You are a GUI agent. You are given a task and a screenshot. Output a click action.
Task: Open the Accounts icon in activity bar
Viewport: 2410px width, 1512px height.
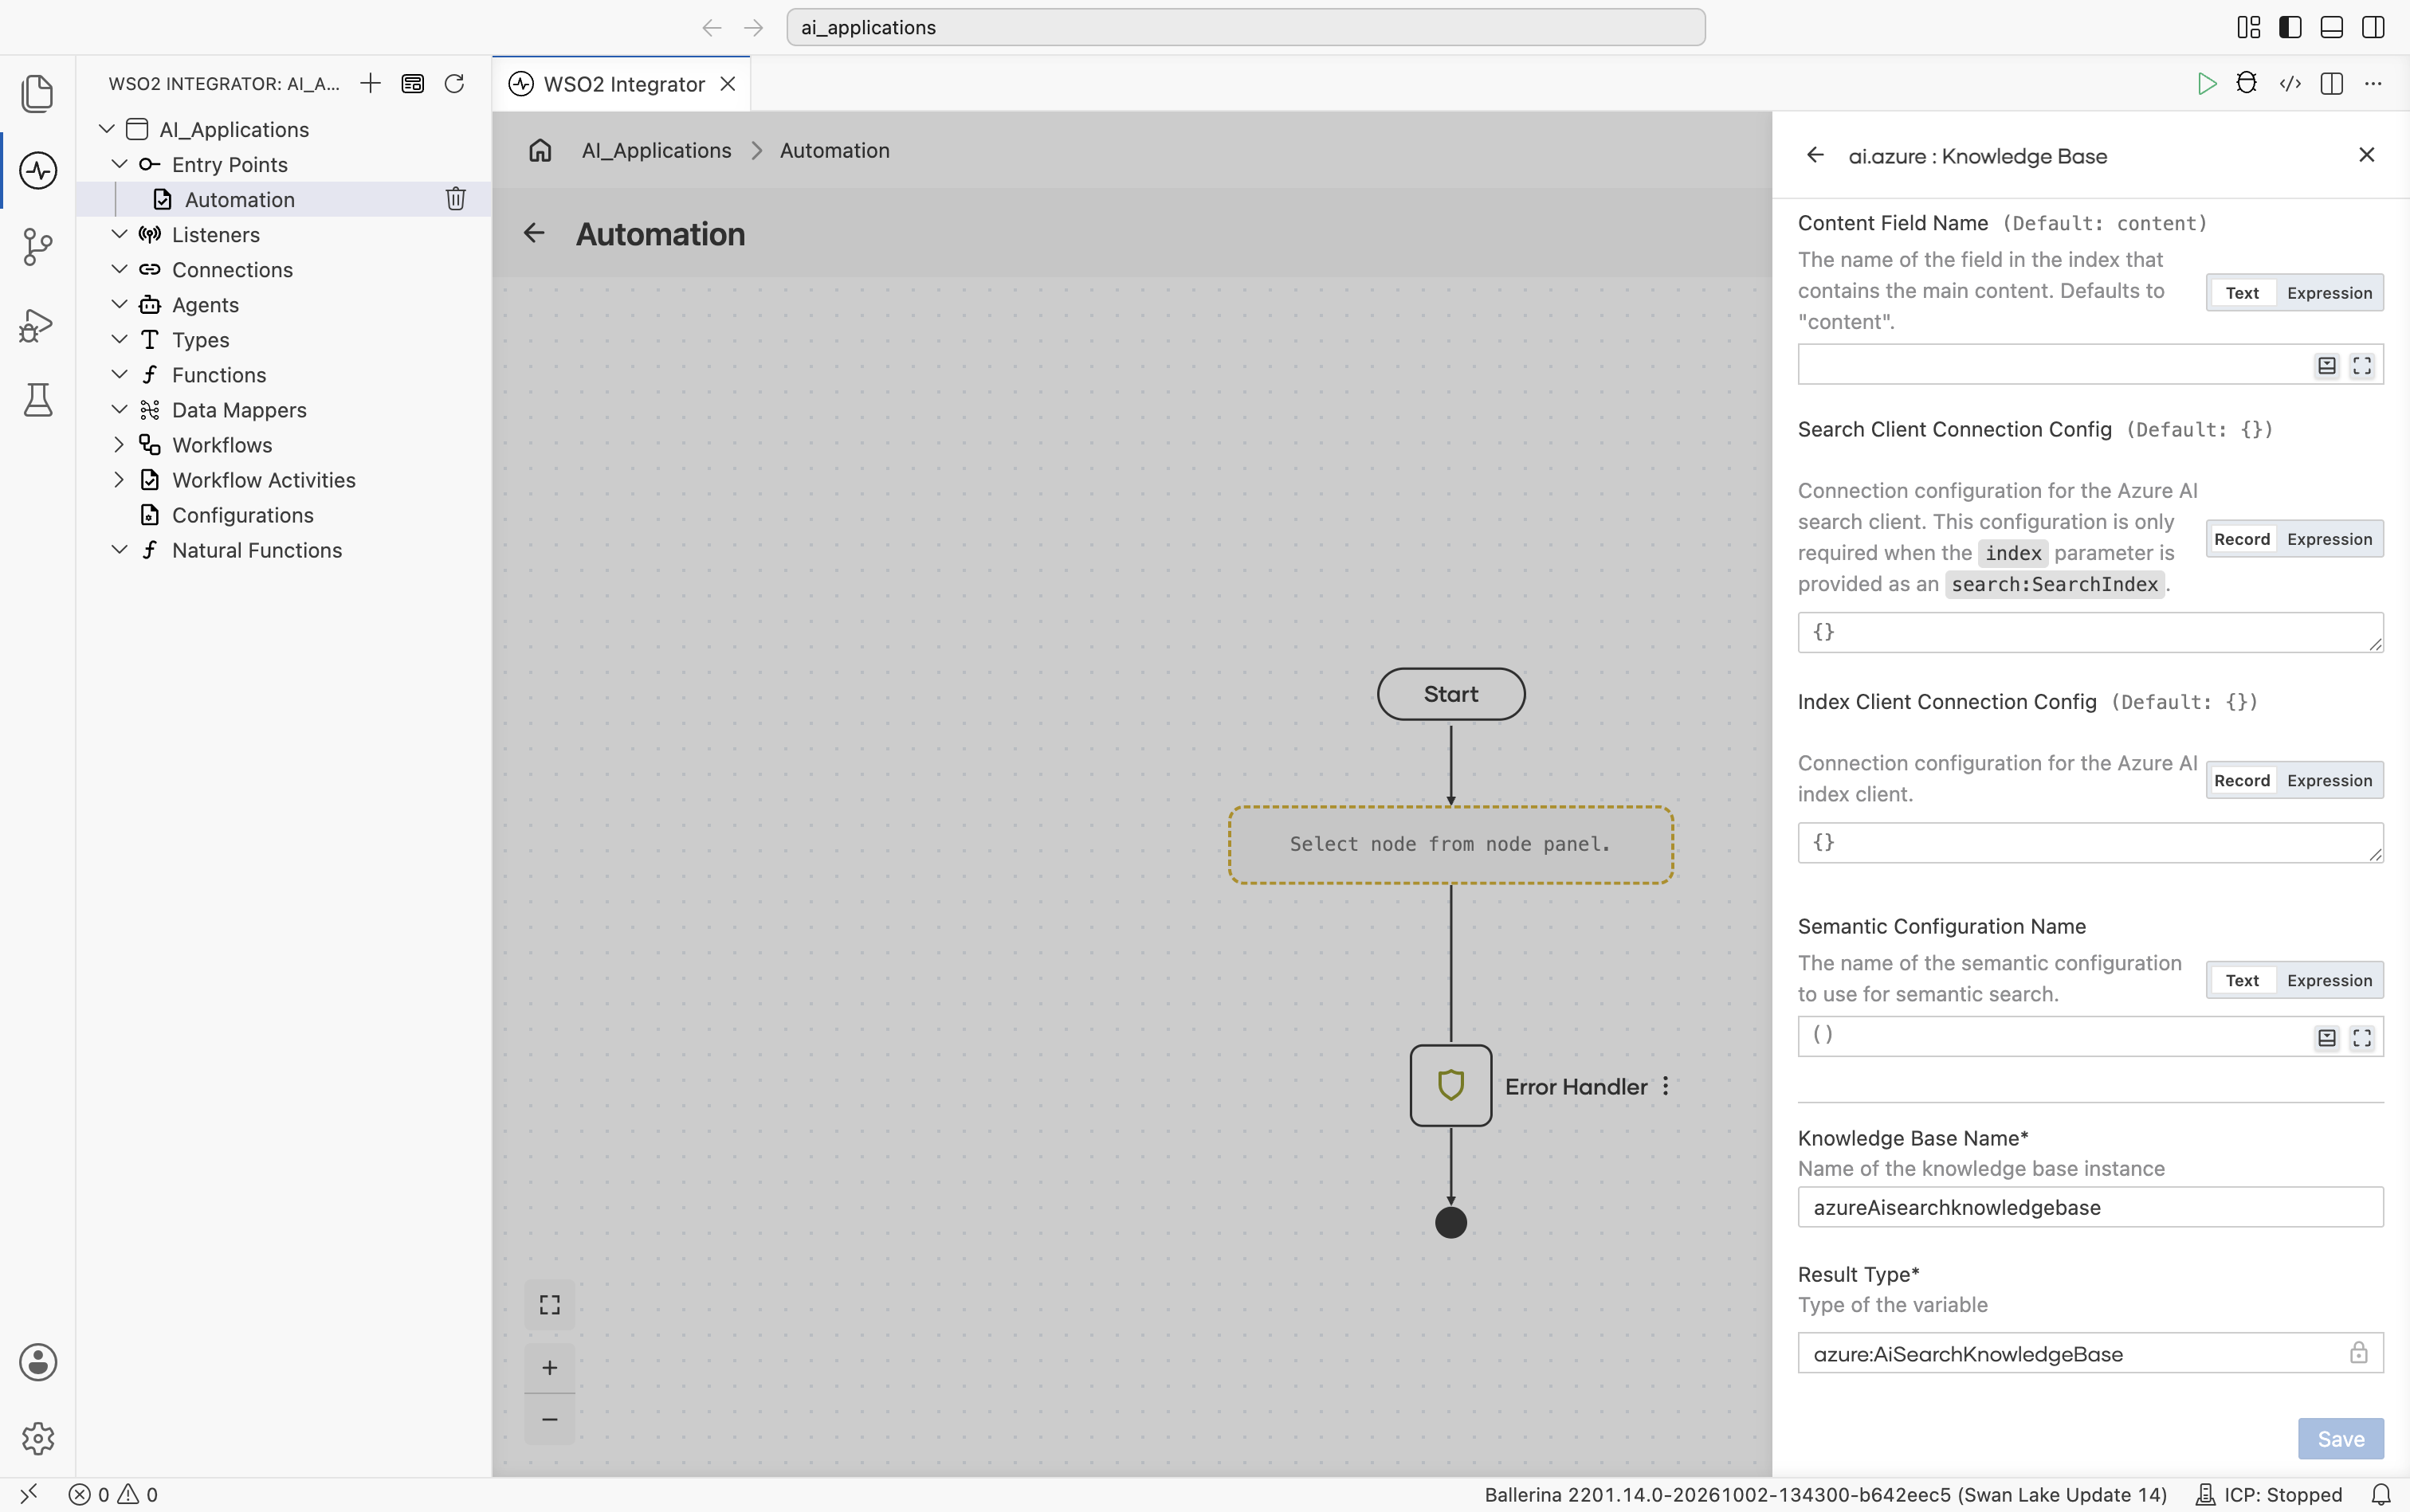click(38, 1362)
